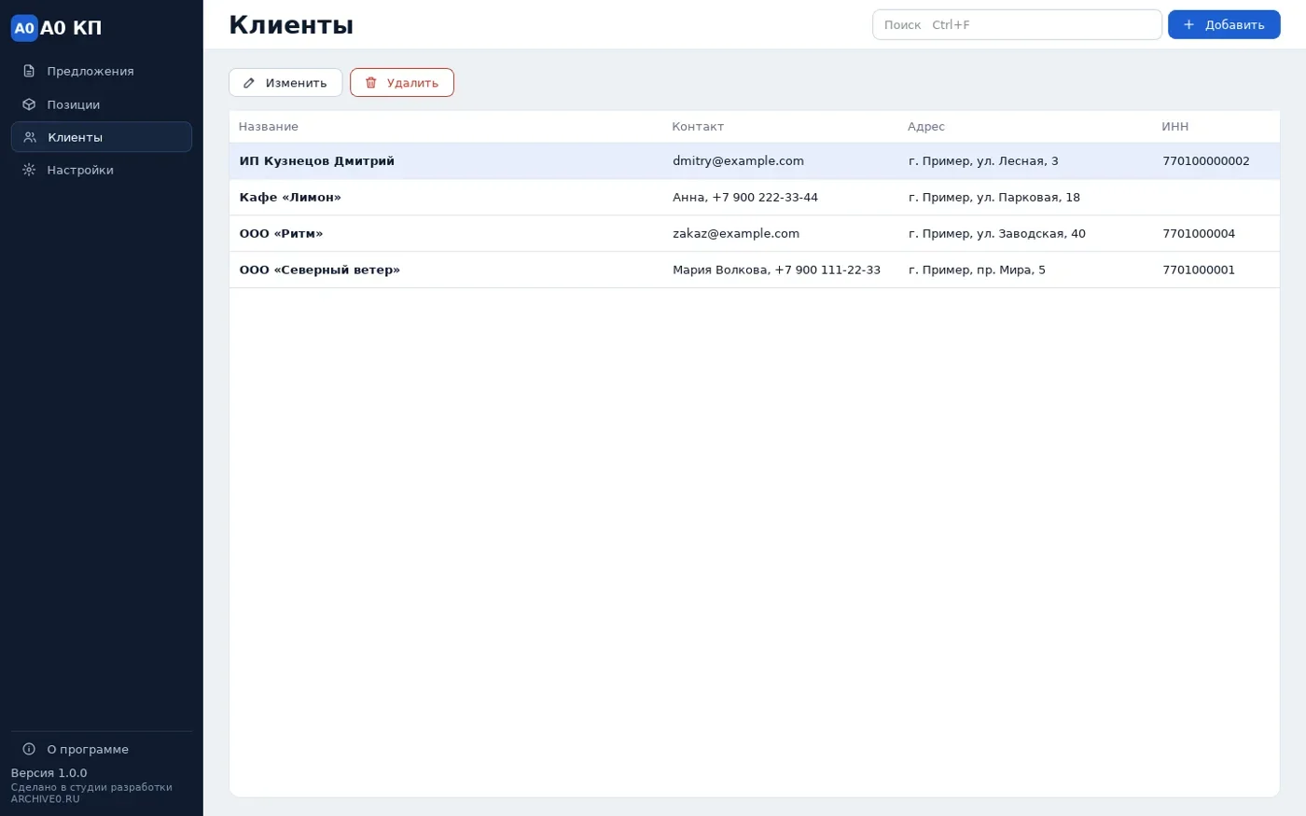The height and width of the screenshot is (816, 1306).
Task: Click the Версия 1.0.0 label
Action: 49,773
